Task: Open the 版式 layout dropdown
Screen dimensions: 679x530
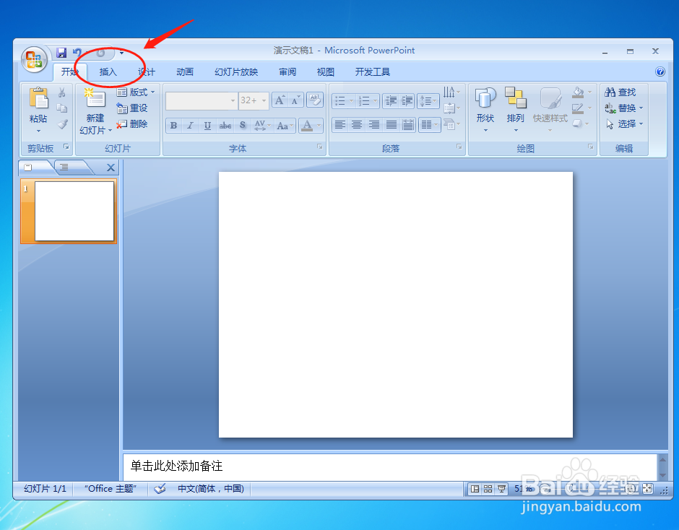Action: (x=136, y=92)
